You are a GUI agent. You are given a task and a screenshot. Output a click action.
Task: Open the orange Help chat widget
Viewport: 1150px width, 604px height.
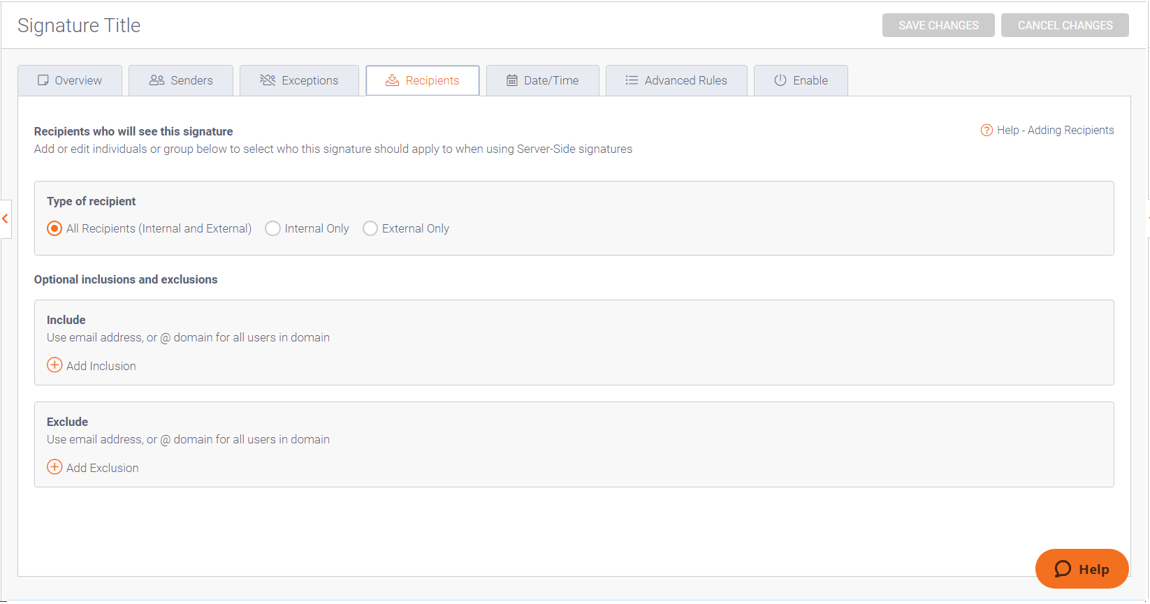(1082, 569)
